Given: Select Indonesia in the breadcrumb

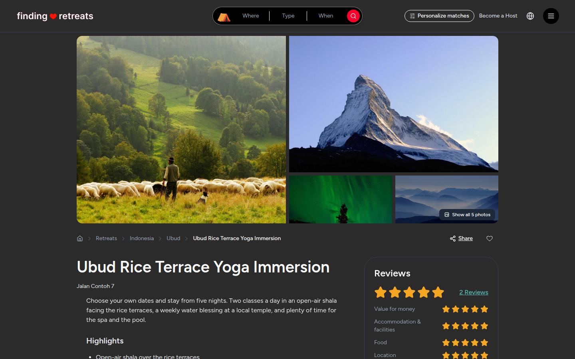Looking at the screenshot, I should 142,239.
